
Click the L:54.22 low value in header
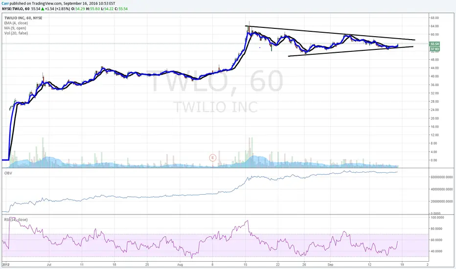(x=107, y=9)
